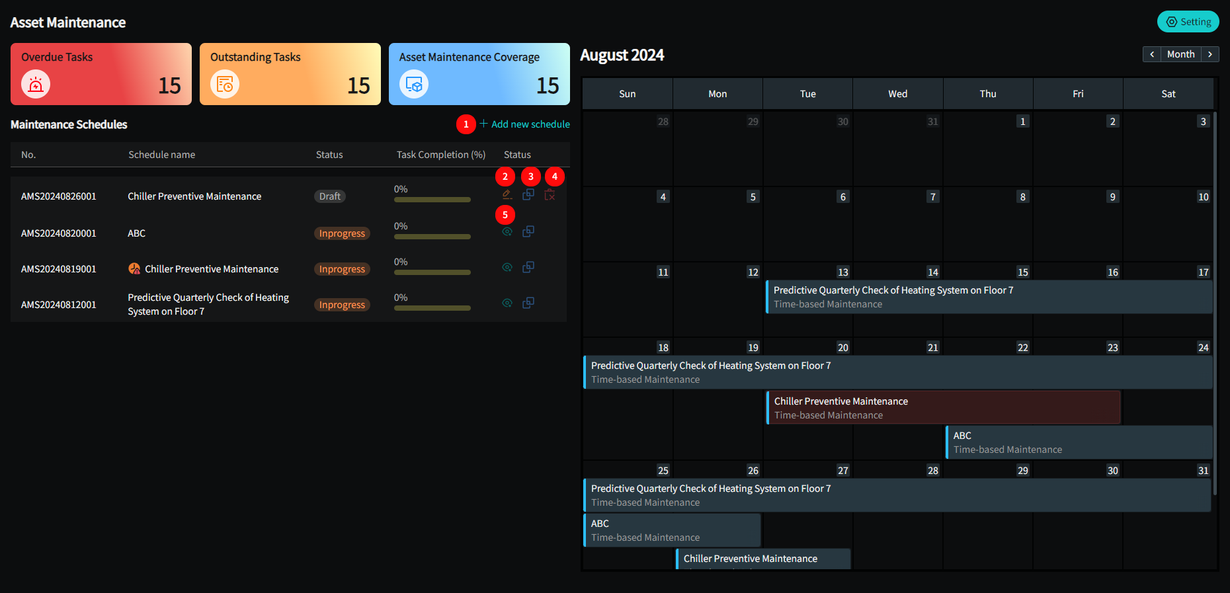Image resolution: width=1230 pixels, height=593 pixels.
Task: Click the Draft status badge
Action: pos(330,196)
